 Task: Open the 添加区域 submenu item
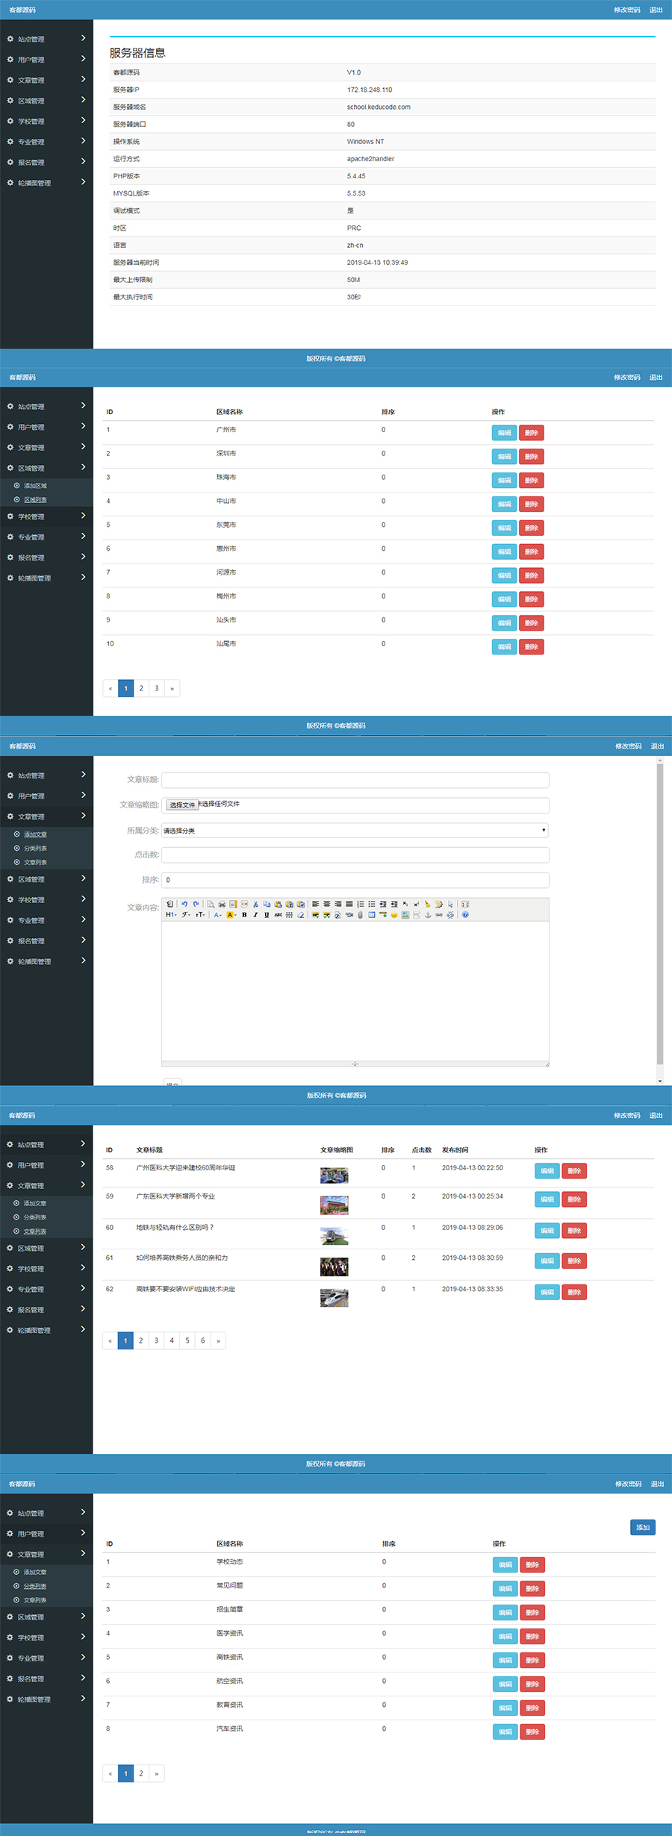point(35,486)
